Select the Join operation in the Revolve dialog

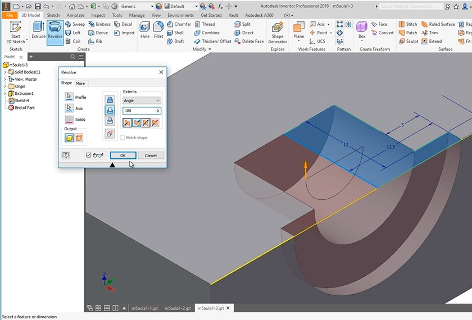pyautogui.click(x=110, y=100)
